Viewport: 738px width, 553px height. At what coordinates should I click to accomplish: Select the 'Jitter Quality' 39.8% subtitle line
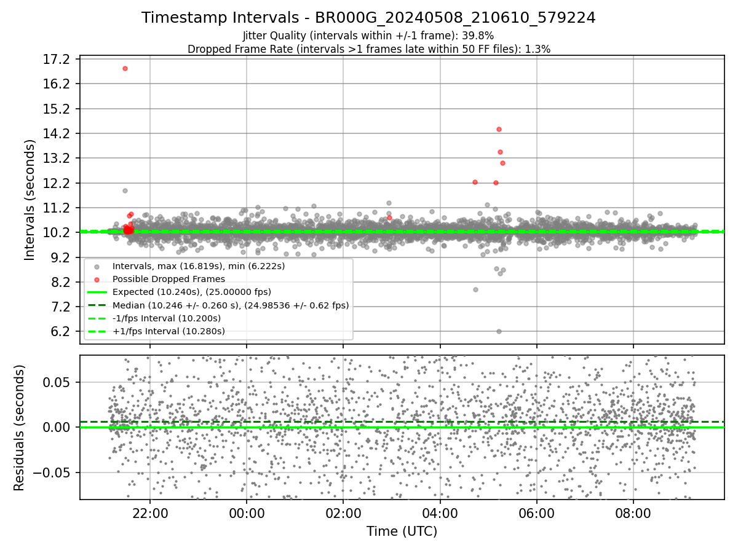(x=368, y=36)
